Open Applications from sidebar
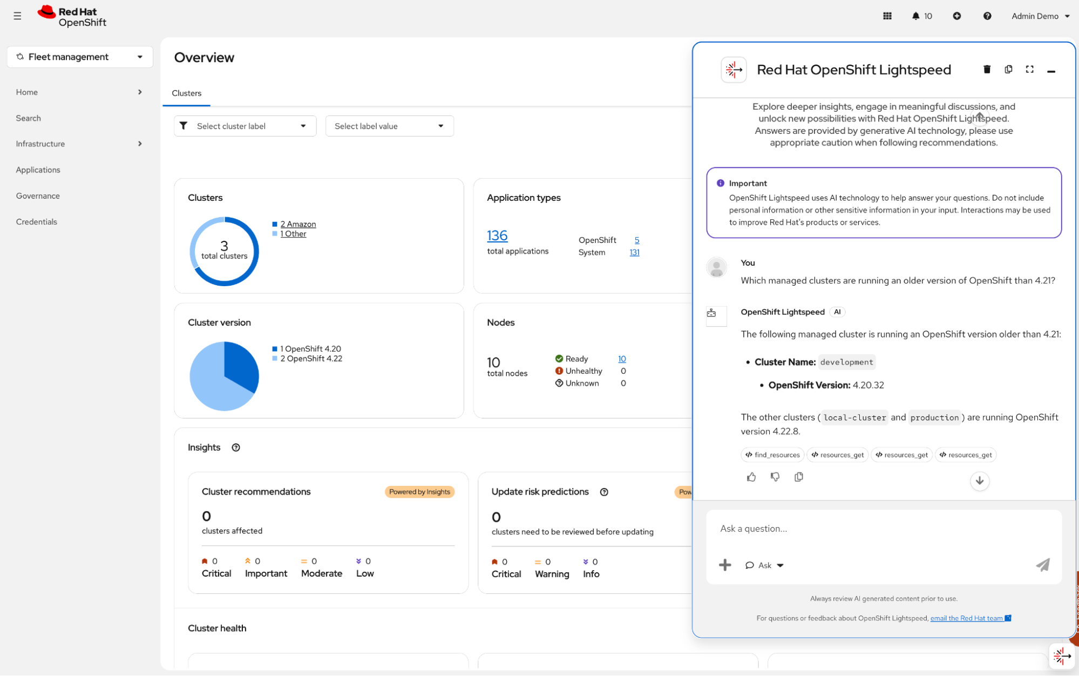 point(38,170)
